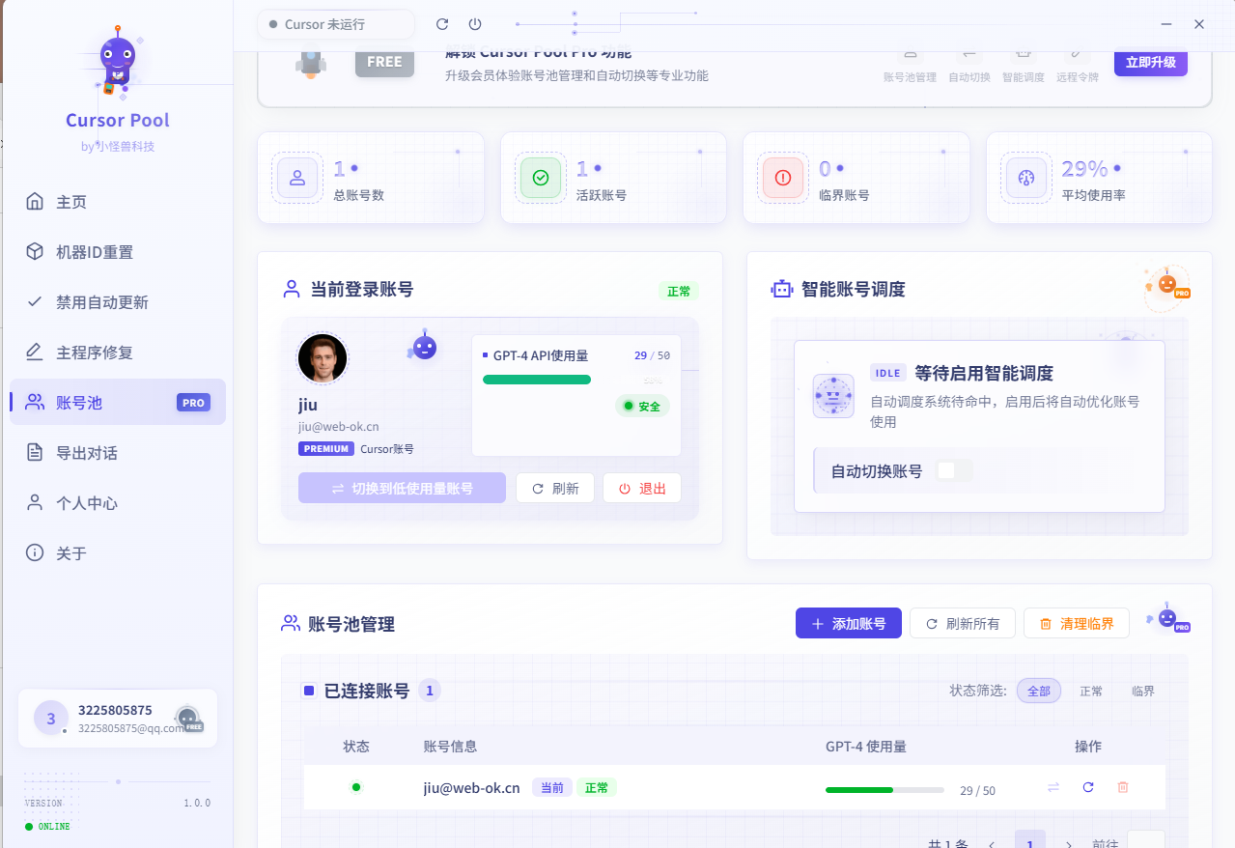1235x848 pixels.
Task: Click the IDLE status tag
Action: (x=887, y=373)
